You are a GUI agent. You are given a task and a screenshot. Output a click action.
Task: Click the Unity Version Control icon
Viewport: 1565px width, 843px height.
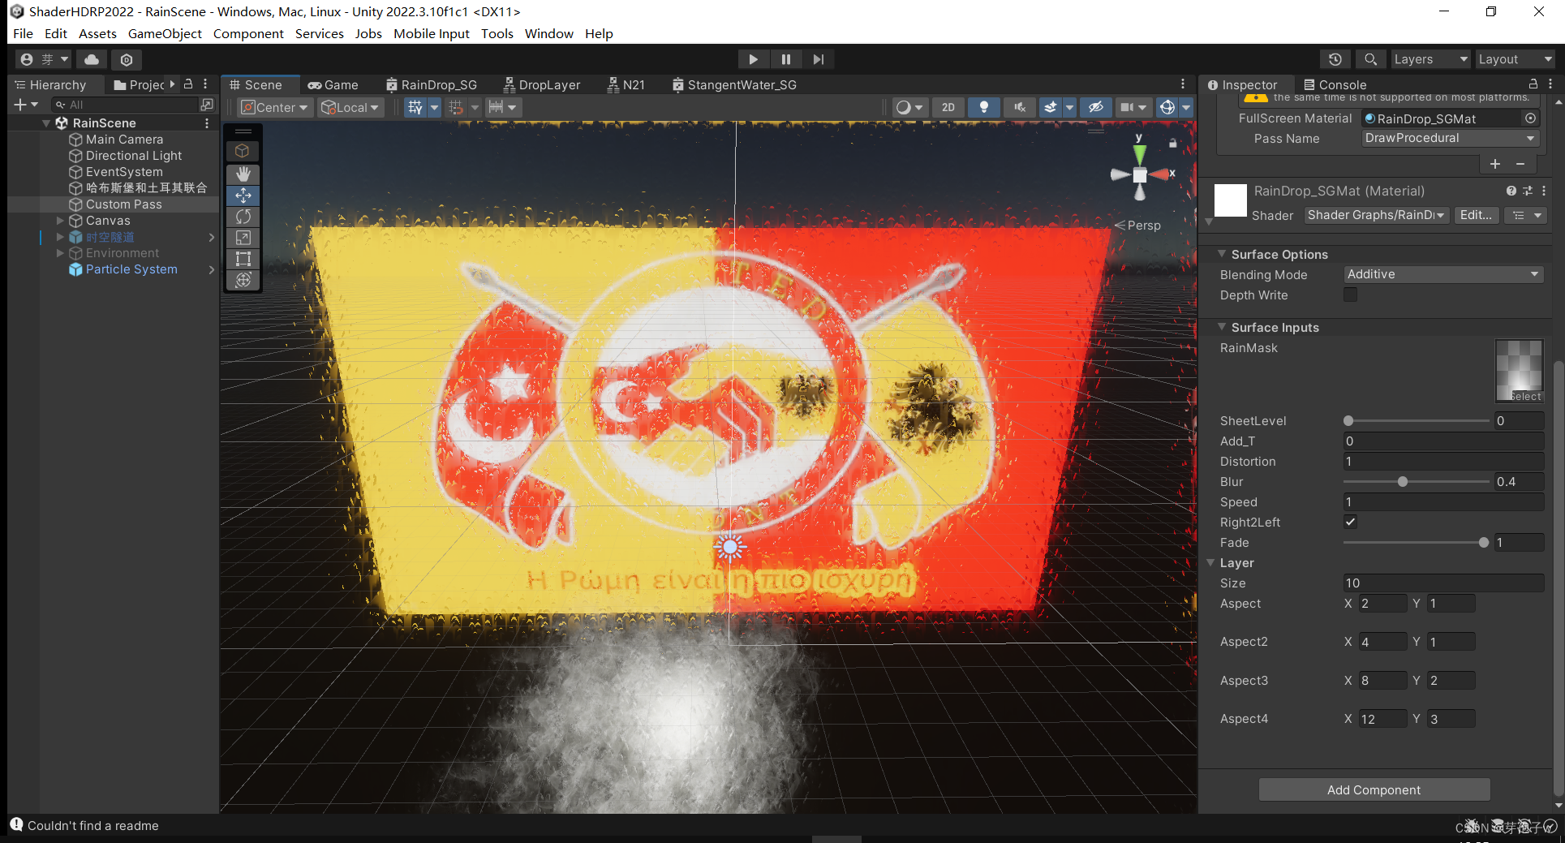[127, 59]
